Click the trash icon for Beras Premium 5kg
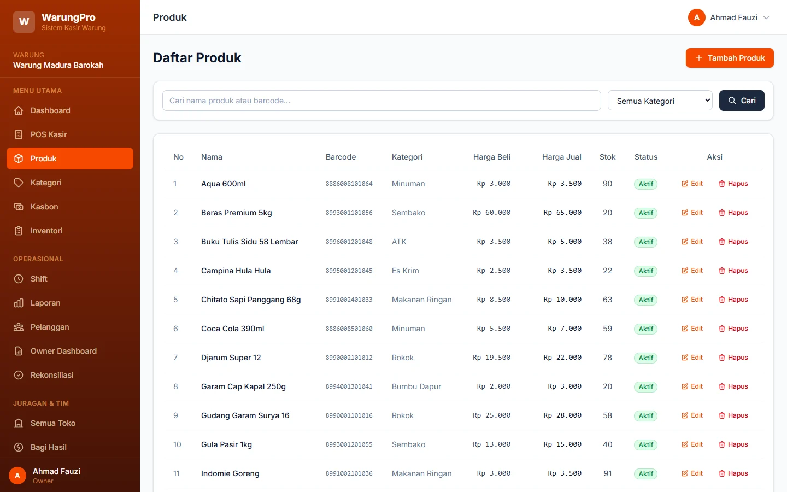 pos(722,213)
